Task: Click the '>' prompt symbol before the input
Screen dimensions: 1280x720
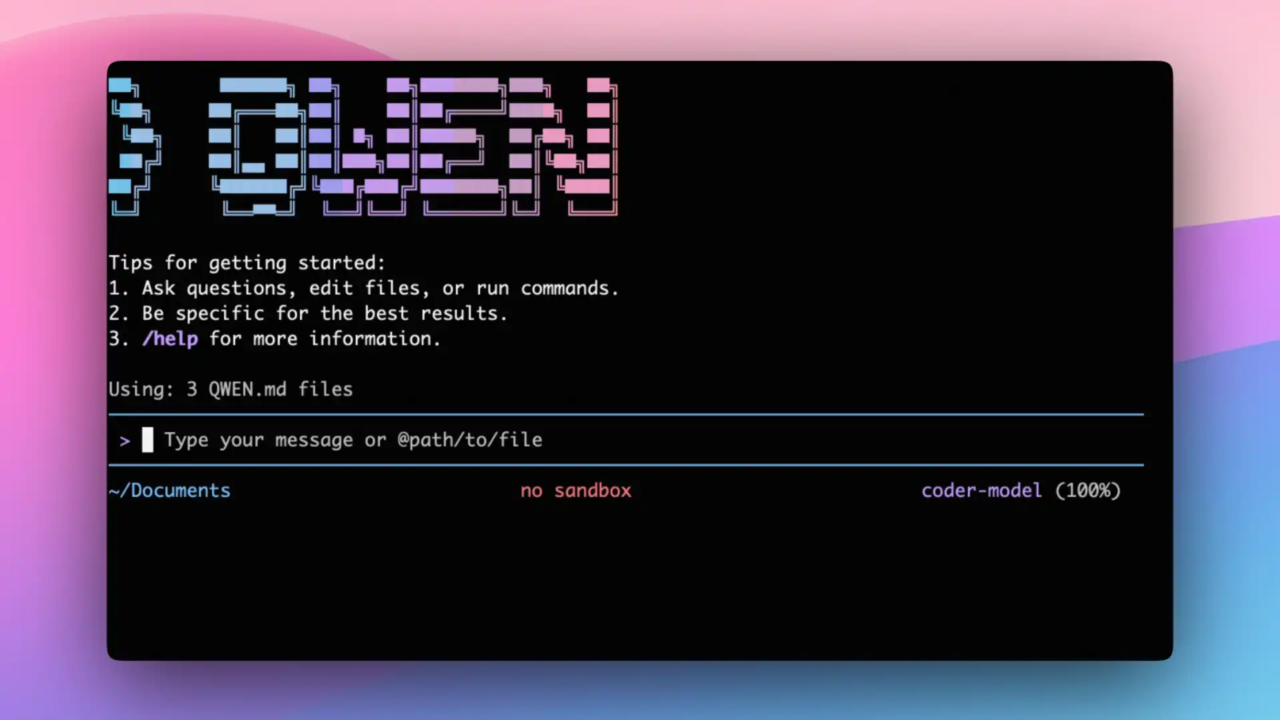Action: 125,440
